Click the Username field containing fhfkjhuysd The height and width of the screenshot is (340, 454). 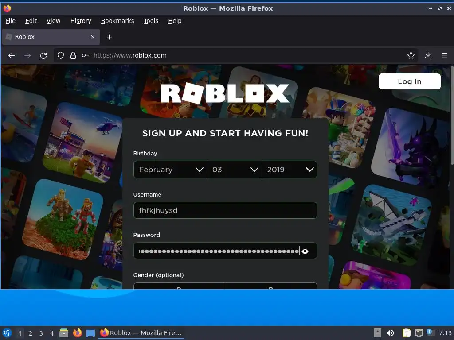coord(225,210)
